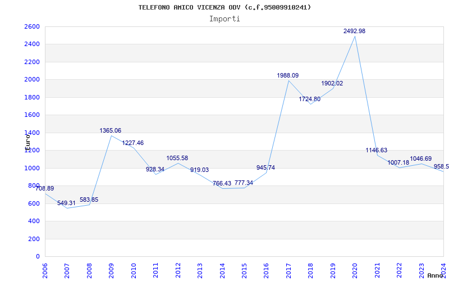Select the 1800 y-axis tick label

pos(33,97)
